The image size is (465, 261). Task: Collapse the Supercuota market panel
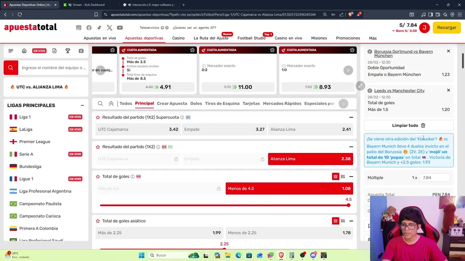(x=351, y=117)
